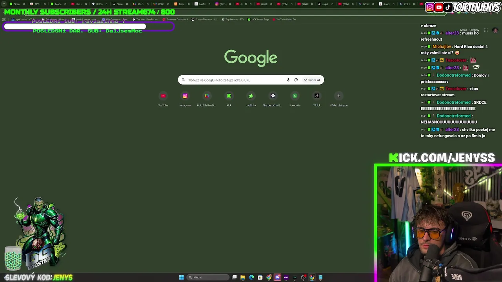Switch to the Temu browser tab
This screenshot has width=502, height=282.
(x=182, y=4)
